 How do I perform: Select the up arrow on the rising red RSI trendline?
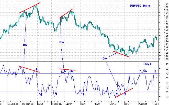point(125,94)
